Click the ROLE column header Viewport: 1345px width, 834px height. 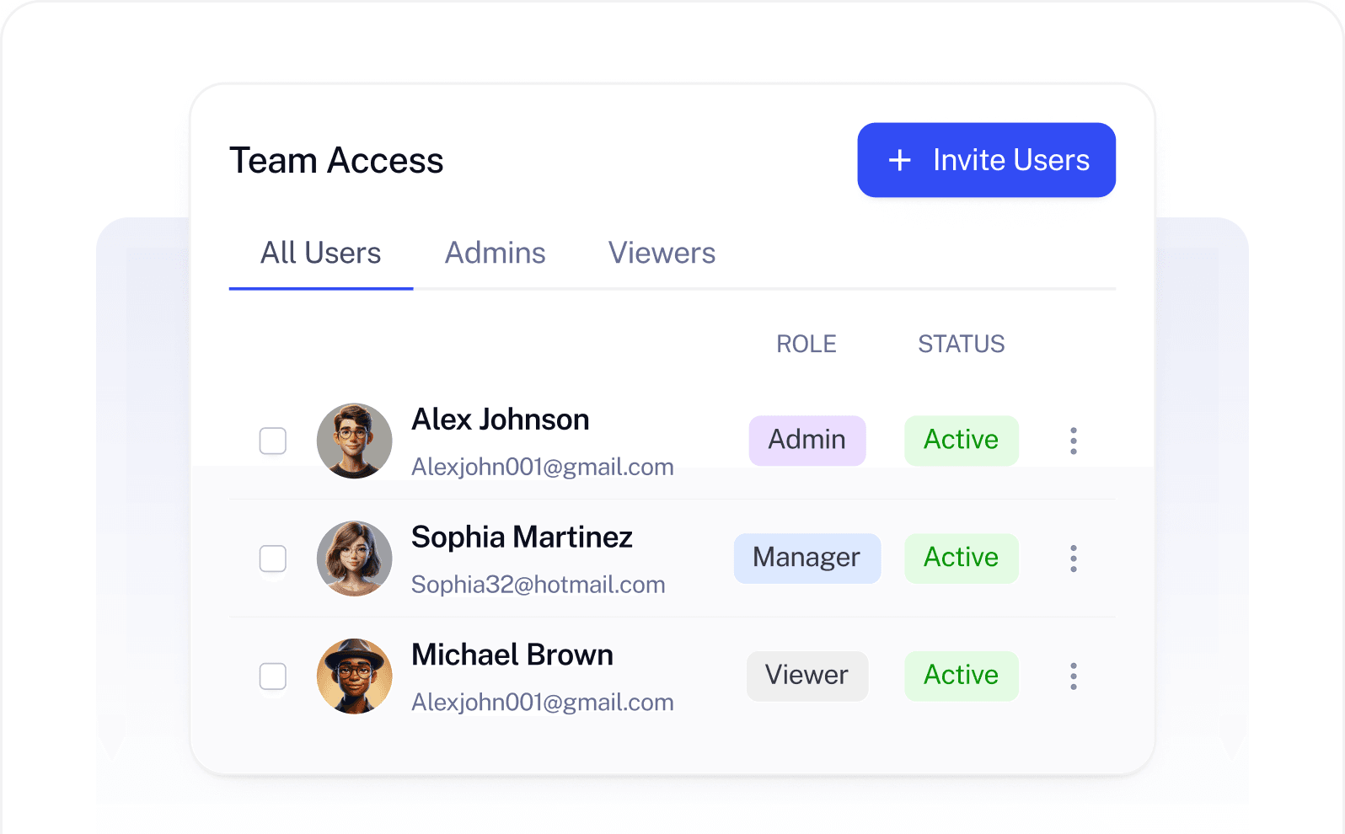806,344
